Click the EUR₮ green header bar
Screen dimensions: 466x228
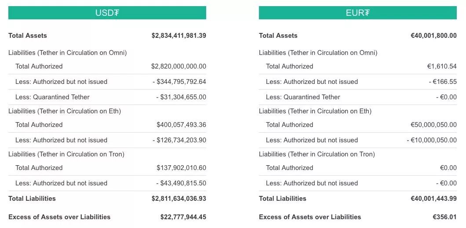tap(357, 13)
